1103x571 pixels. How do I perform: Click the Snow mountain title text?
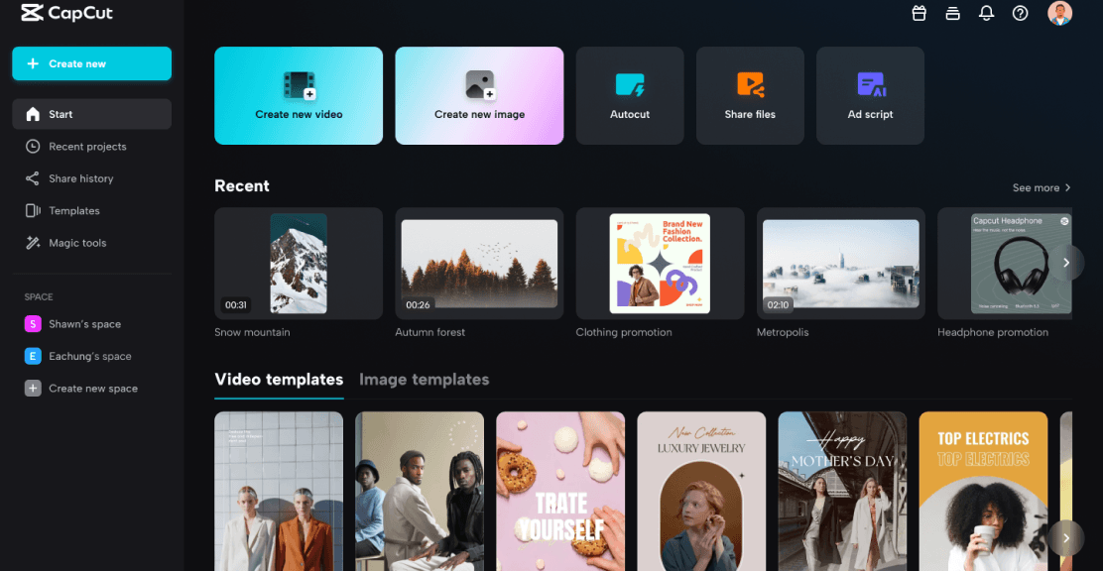click(252, 333)
